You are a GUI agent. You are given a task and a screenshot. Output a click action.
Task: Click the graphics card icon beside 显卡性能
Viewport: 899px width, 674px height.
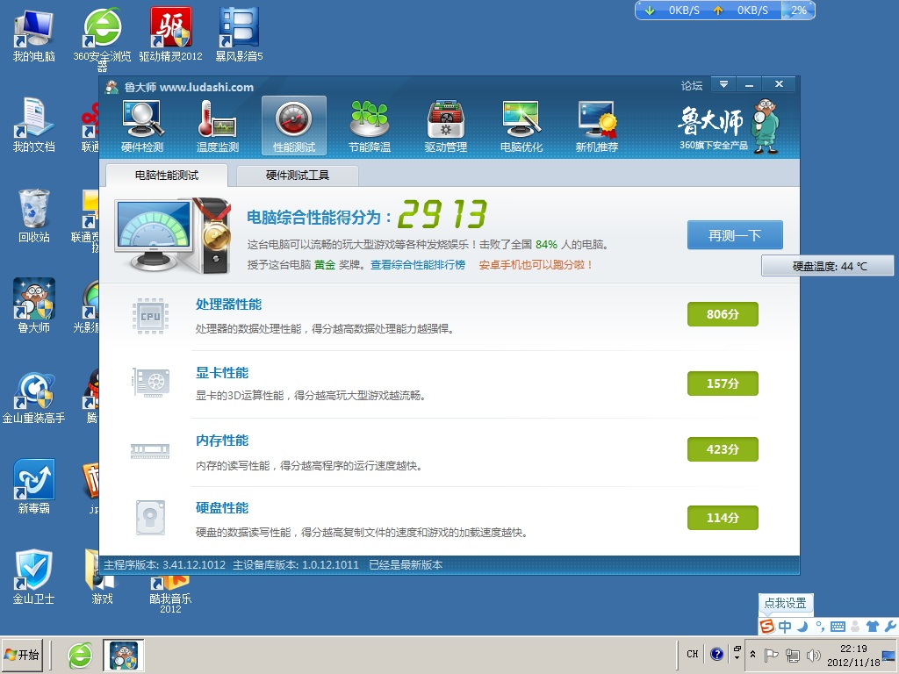tap(150, 384)
